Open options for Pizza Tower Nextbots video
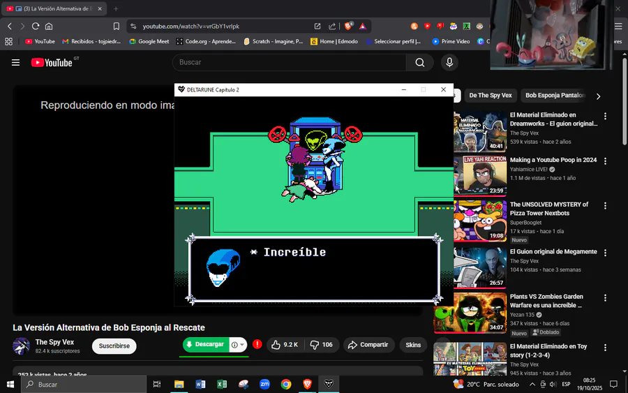Viewport: 628px width, 393px height. [605, 206]
